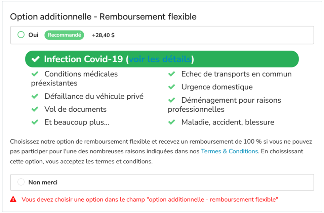The image size is (324, 213).
Task: Click checkmark icon next to Défaillance du véhicule privé
Action: click(35, 96)
